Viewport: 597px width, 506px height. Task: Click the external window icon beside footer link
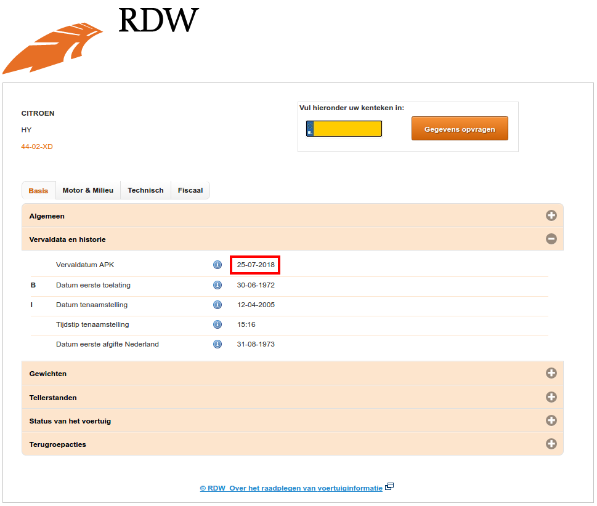tap(389, 487)
